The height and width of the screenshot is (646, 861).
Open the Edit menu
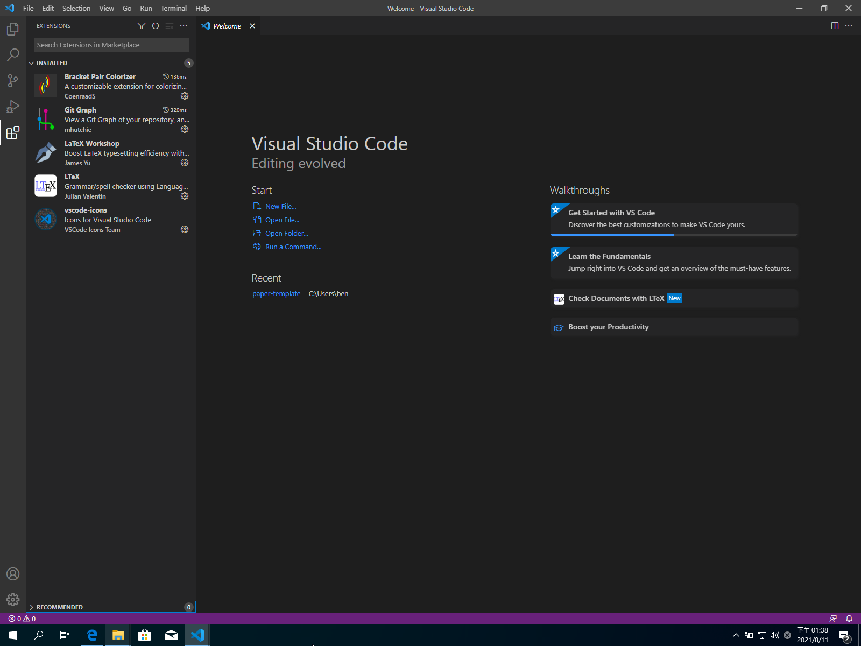coord(48,8)
